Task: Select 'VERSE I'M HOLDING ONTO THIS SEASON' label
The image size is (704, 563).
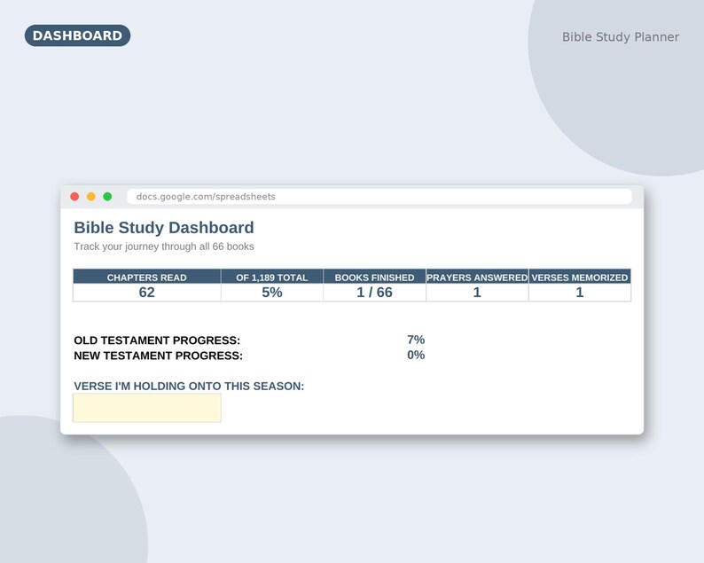Action: pyautogui.click(x=189, y=386)
